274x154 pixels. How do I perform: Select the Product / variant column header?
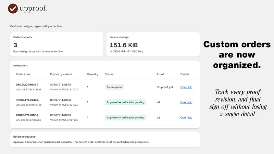[61, 74]
